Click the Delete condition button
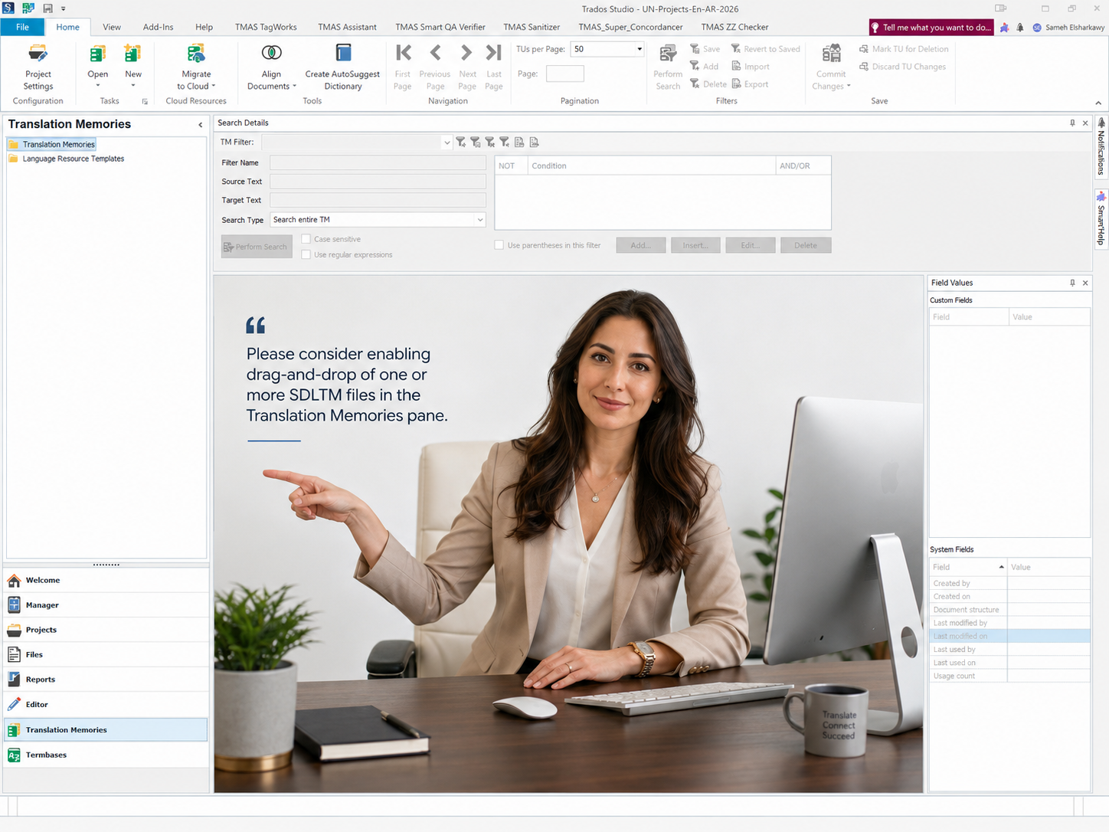This screenshot has width=1109, height=832. (x=806, y=245)
